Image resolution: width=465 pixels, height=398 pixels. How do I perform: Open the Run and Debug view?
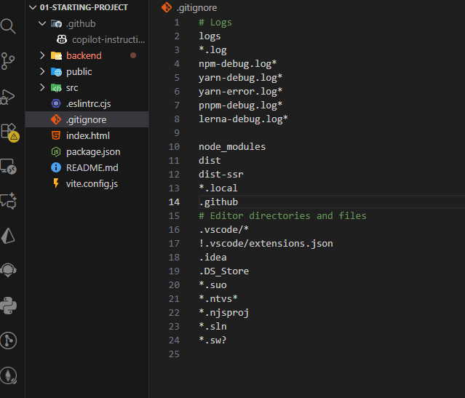point(9,96)
